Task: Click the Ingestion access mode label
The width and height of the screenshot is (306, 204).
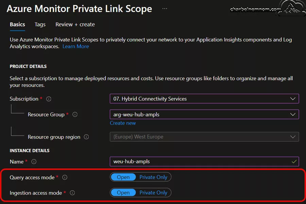Action: (x=36, y=193)
